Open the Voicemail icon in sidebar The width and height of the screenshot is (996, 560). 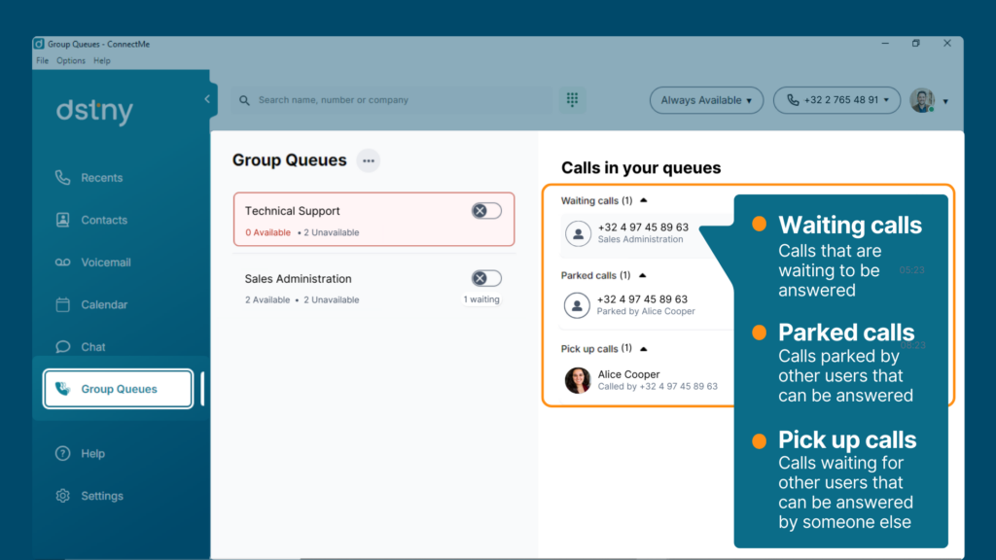click(x=62, y=262)
